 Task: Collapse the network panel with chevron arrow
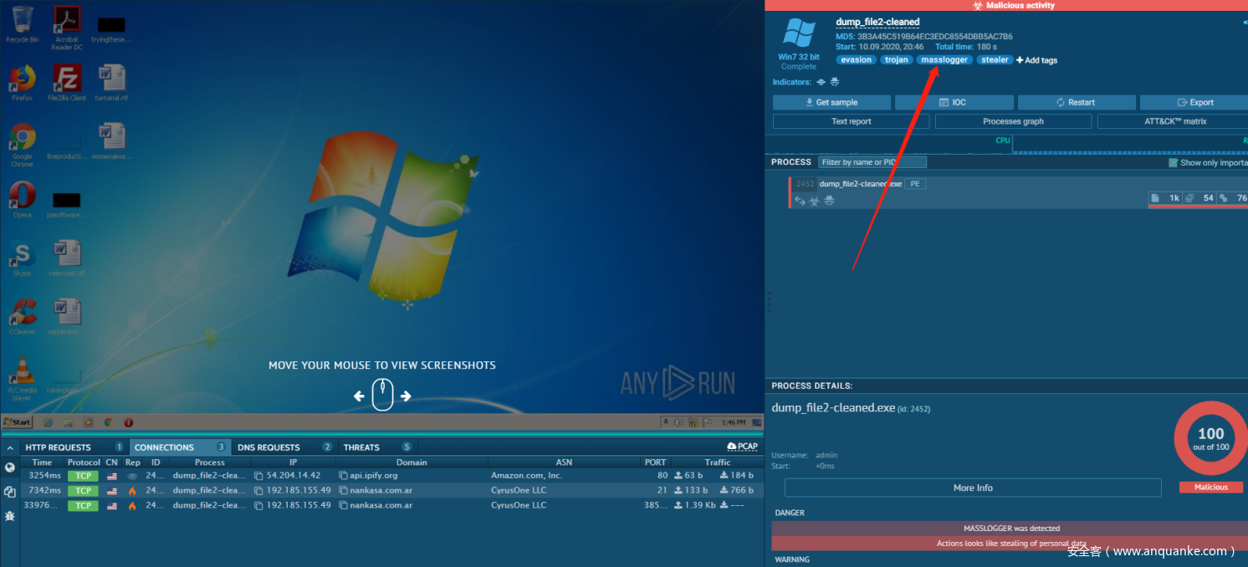[10, 447]
